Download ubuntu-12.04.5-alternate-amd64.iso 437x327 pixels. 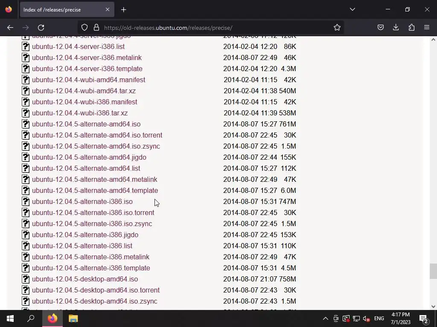pyautogui.click(x=86, y=124)
